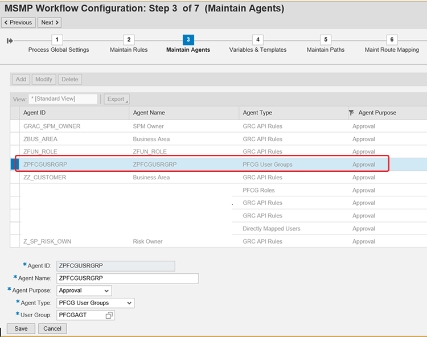Open the Agent Type dropdown
Image resolution: width=427 pixels, height=337 pixels.
(x=130, y=303)
